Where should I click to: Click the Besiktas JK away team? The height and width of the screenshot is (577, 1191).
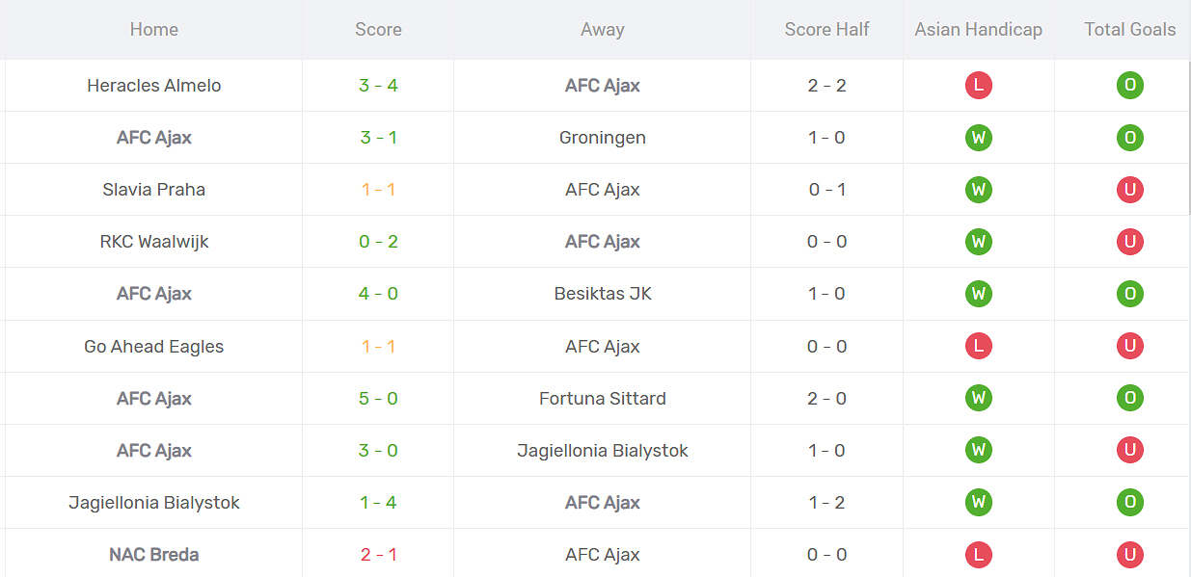[x=603, y=294]
